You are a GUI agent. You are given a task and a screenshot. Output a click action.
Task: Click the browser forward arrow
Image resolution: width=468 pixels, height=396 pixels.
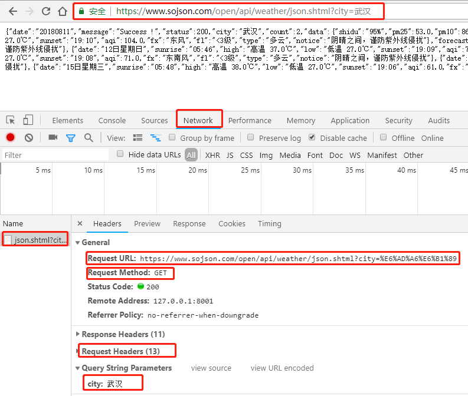30,11
